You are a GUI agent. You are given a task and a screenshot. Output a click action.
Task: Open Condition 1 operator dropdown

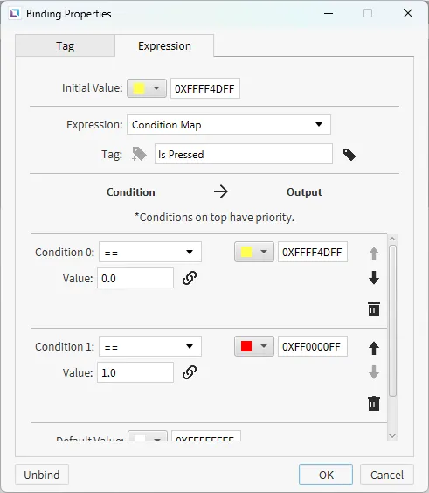[x=150, y=346]
